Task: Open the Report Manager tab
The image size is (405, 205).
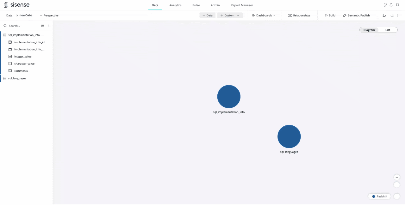Action: (x=242, y=5)
